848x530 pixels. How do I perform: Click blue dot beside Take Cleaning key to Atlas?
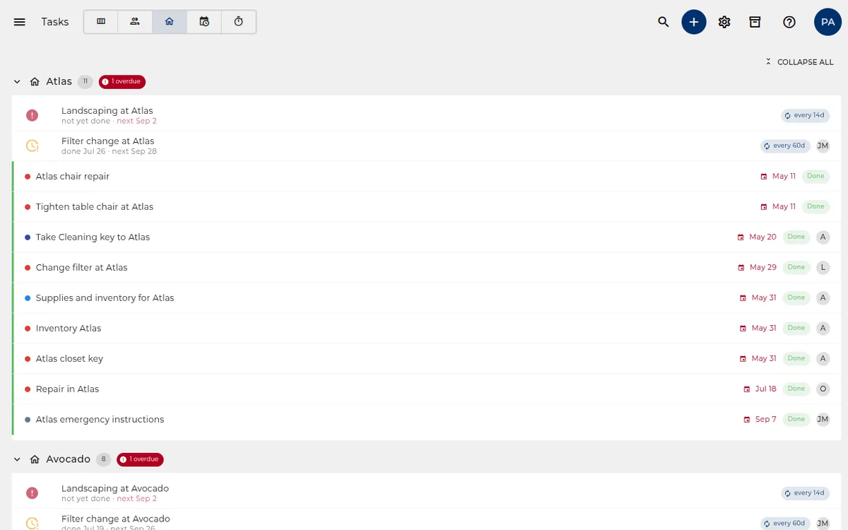28,237
